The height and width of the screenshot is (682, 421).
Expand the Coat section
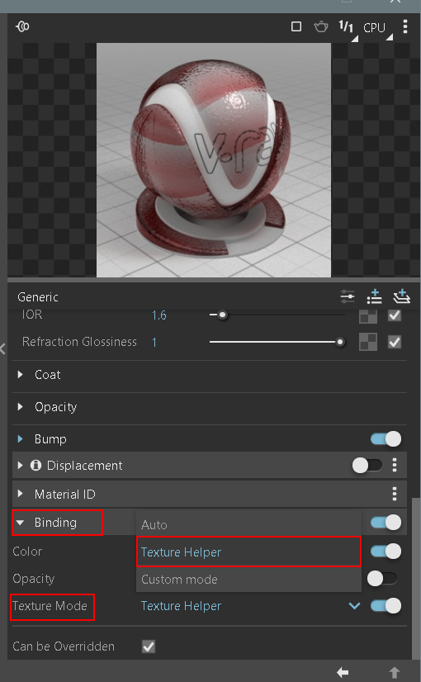(x=20, y=375)
